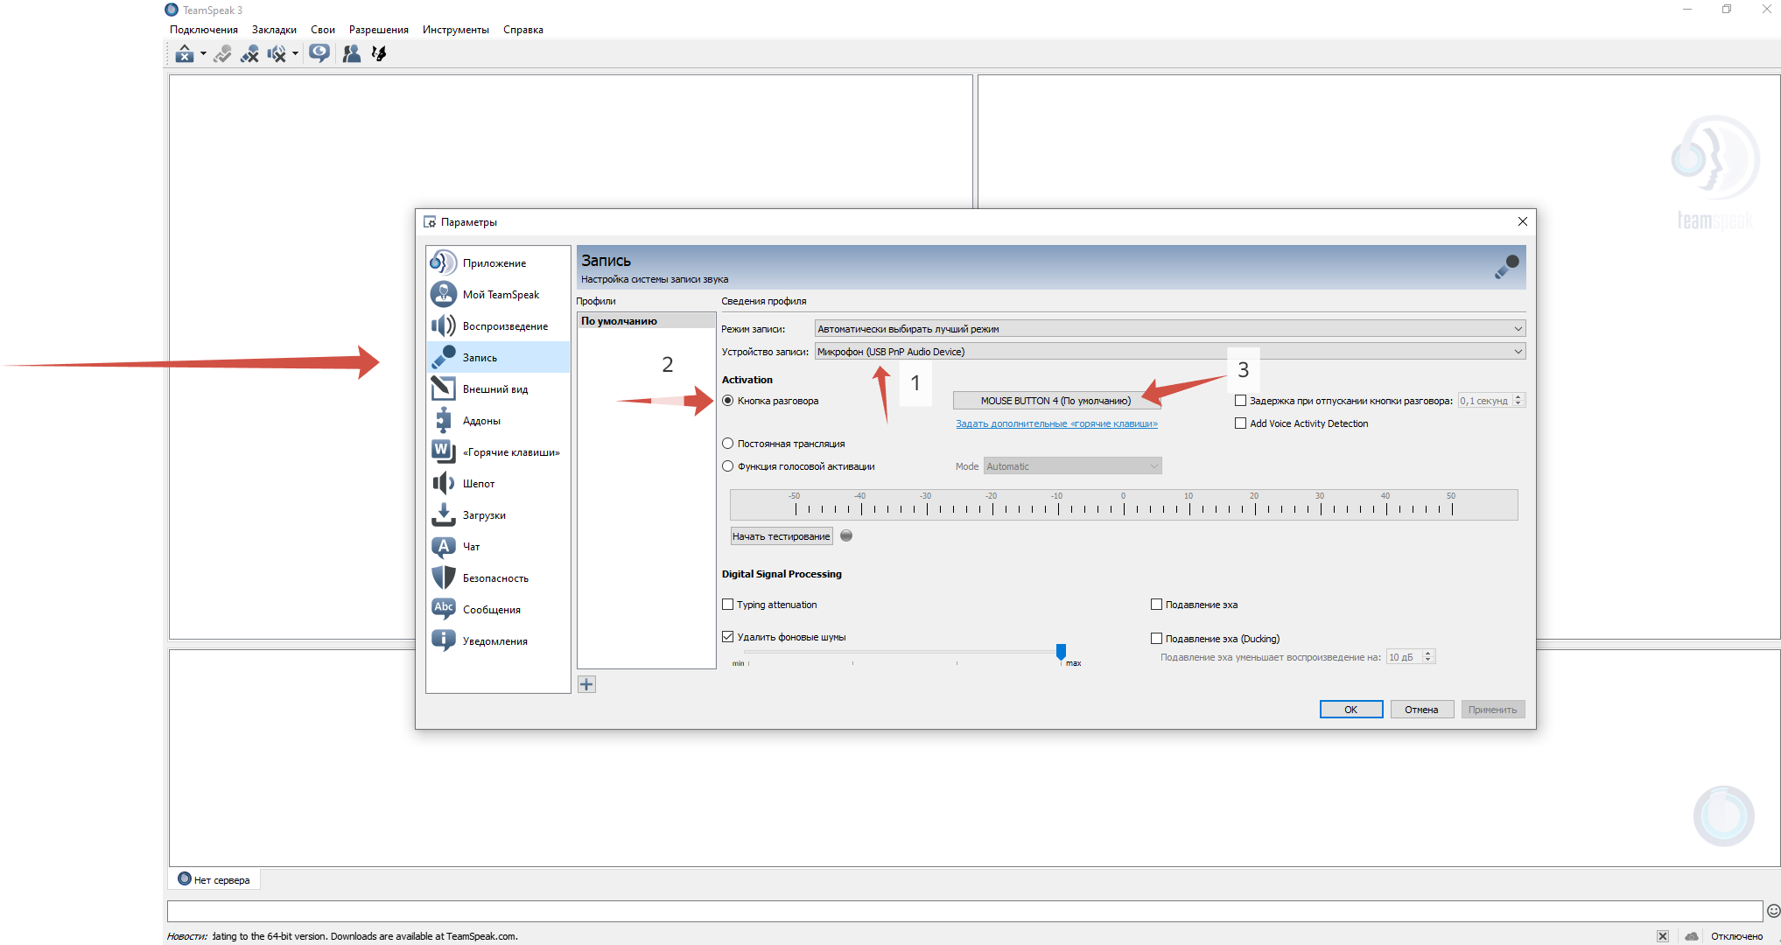
Task: Enable the plain Подавление эха checkbox
Action: tap(1156, 605)
